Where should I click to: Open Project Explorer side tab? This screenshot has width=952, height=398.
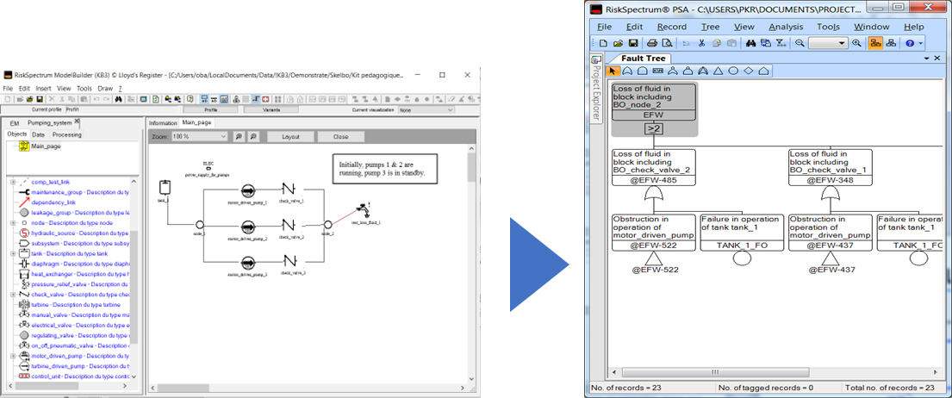[x=595, y=88]
